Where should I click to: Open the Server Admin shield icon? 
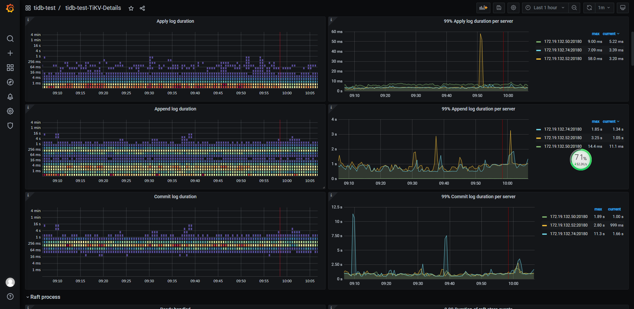tap(10, 126)
